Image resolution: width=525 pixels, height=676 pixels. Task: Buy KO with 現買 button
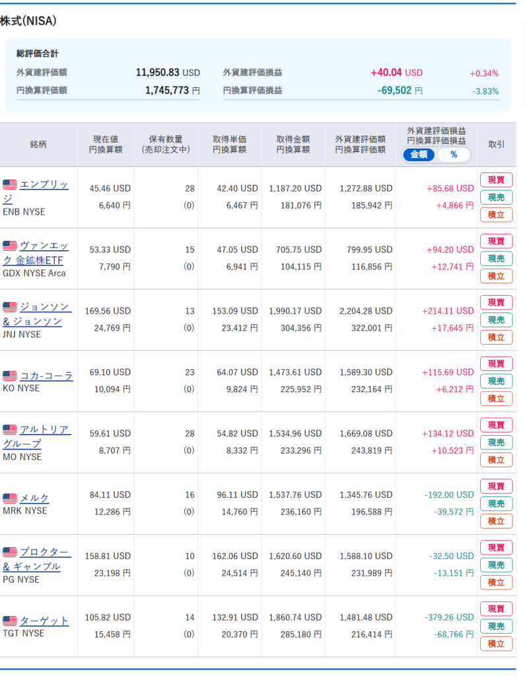[496, 364]
